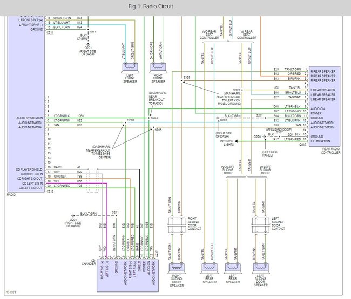
Task: Click the BARE 48 wire label
Action: point(67,167)
